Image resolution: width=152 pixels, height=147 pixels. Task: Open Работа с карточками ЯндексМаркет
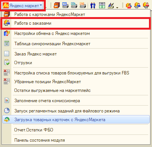pos(76,14)
